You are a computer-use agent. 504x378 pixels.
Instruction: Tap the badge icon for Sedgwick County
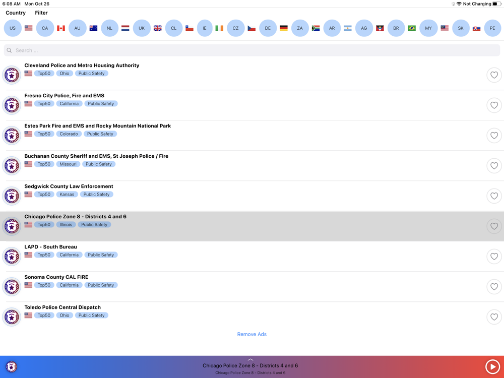click(x=12, y=196)
